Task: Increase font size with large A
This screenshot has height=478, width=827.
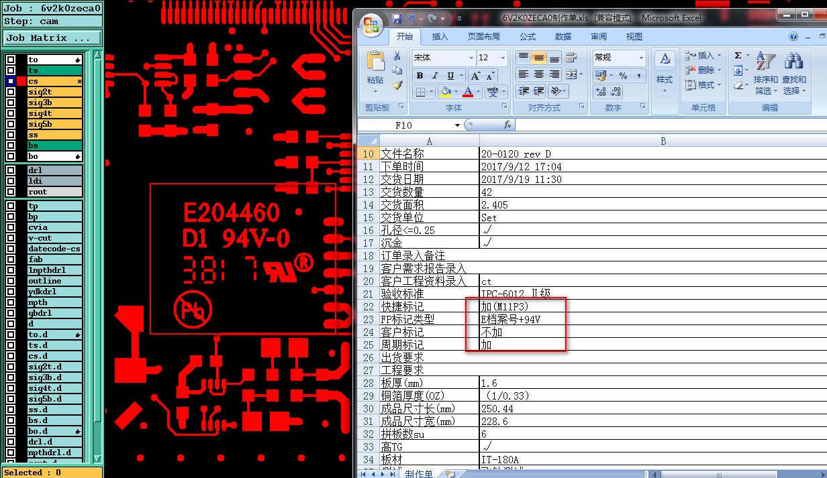Action: (475, 76)
